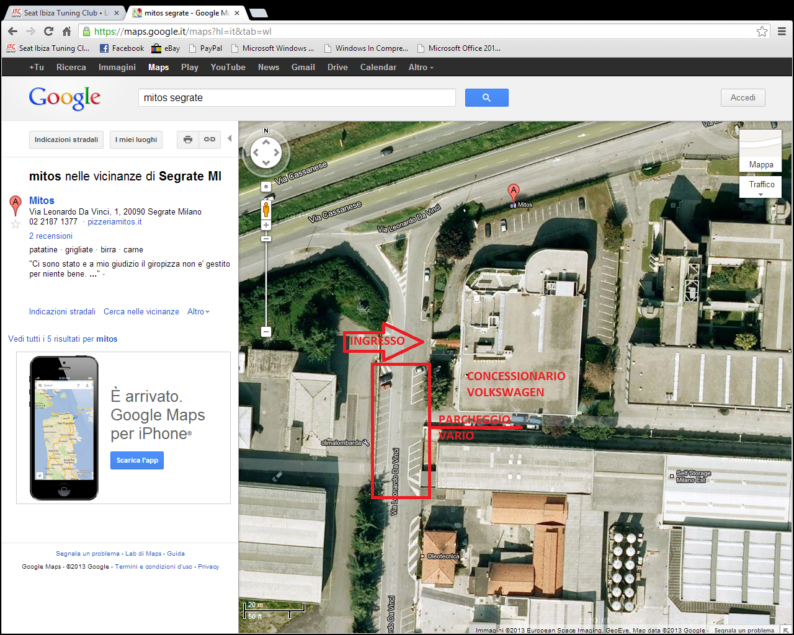Open the Facebook bookmark
This screenshot has width=794, height=635.
(x=122, y=48)
